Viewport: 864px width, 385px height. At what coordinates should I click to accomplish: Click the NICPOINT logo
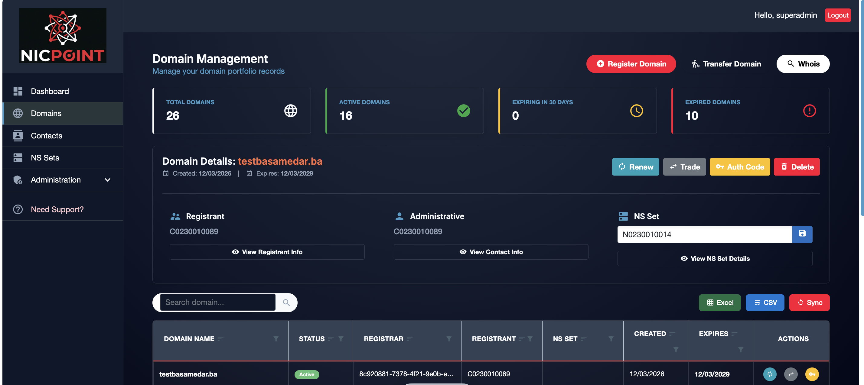(63, 36)
